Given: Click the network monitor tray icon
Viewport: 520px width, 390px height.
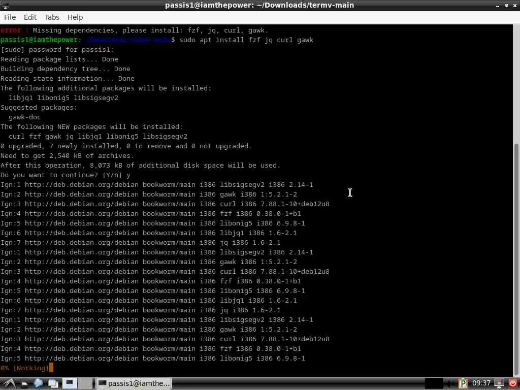Looking at the screenshot, I should (x=499, y=384).
